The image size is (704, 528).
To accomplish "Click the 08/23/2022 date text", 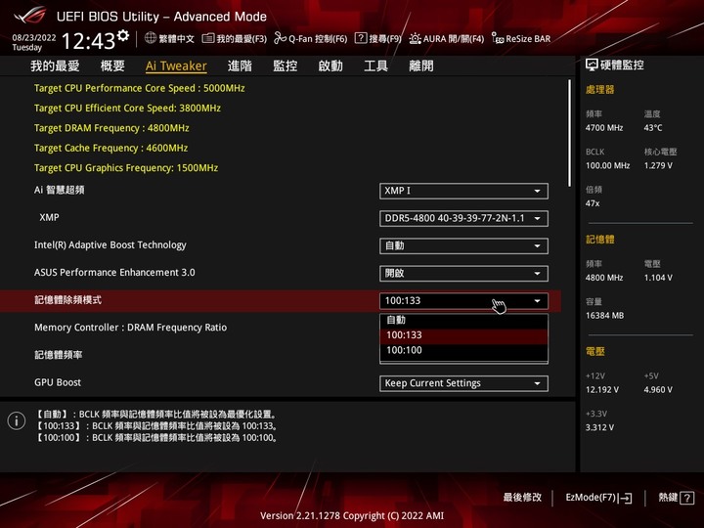I will [34, 38].
